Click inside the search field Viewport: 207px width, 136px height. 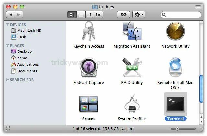point(181,15)
